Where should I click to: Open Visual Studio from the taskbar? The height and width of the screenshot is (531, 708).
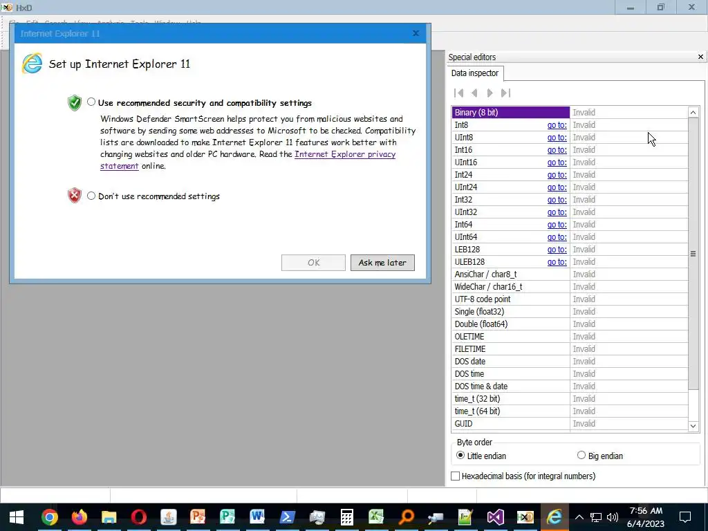pos(495,517)
